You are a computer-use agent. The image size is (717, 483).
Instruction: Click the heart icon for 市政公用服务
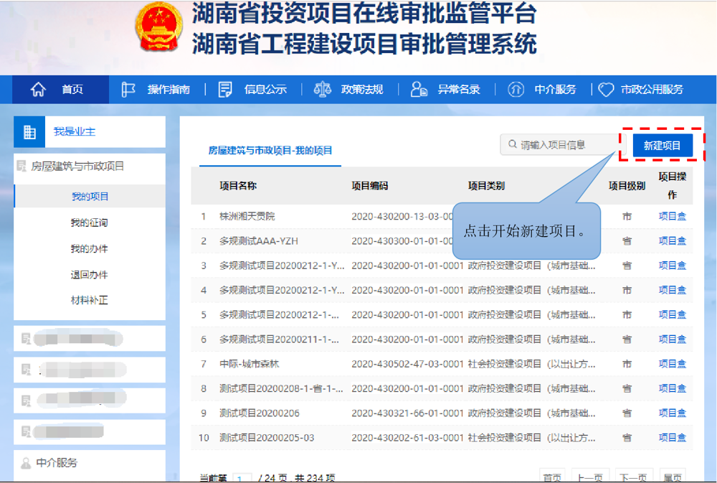606,89
